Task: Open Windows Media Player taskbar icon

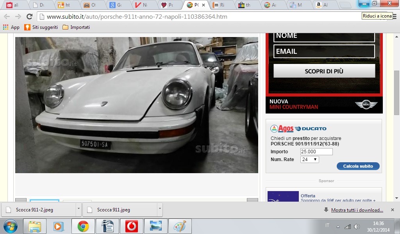Action: click(59, 226)
